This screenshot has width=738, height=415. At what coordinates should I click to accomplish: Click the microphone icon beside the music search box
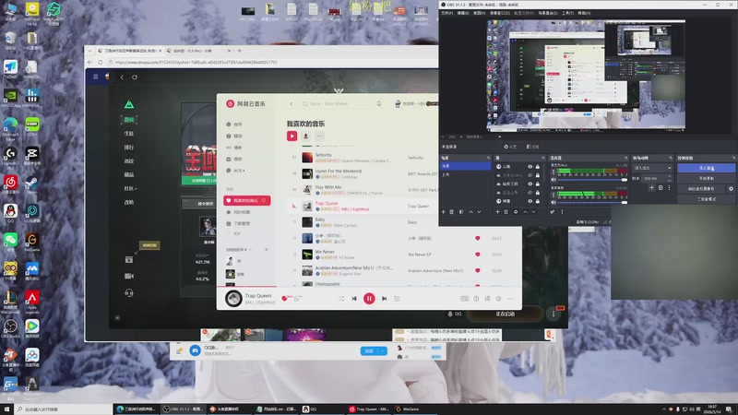(x=379, y=103)
